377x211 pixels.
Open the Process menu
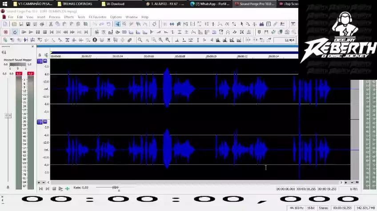[55, 17]
